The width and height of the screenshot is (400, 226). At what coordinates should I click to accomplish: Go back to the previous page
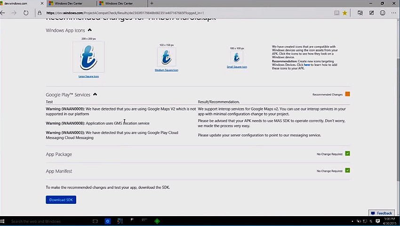[2, 13]
